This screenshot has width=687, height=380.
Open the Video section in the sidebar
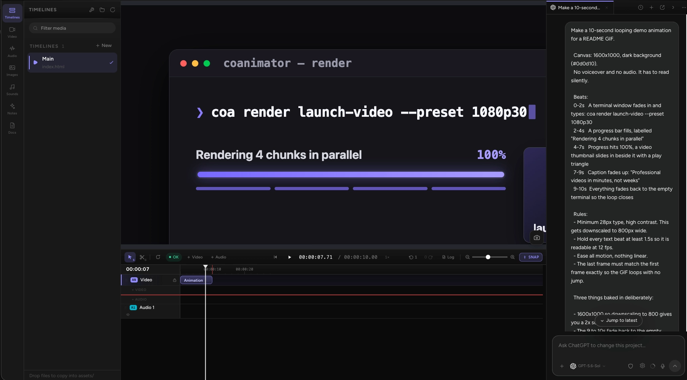(x=12, y=32)
